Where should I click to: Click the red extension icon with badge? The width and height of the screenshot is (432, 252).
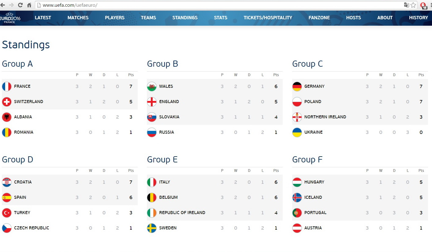click(423, 5)
